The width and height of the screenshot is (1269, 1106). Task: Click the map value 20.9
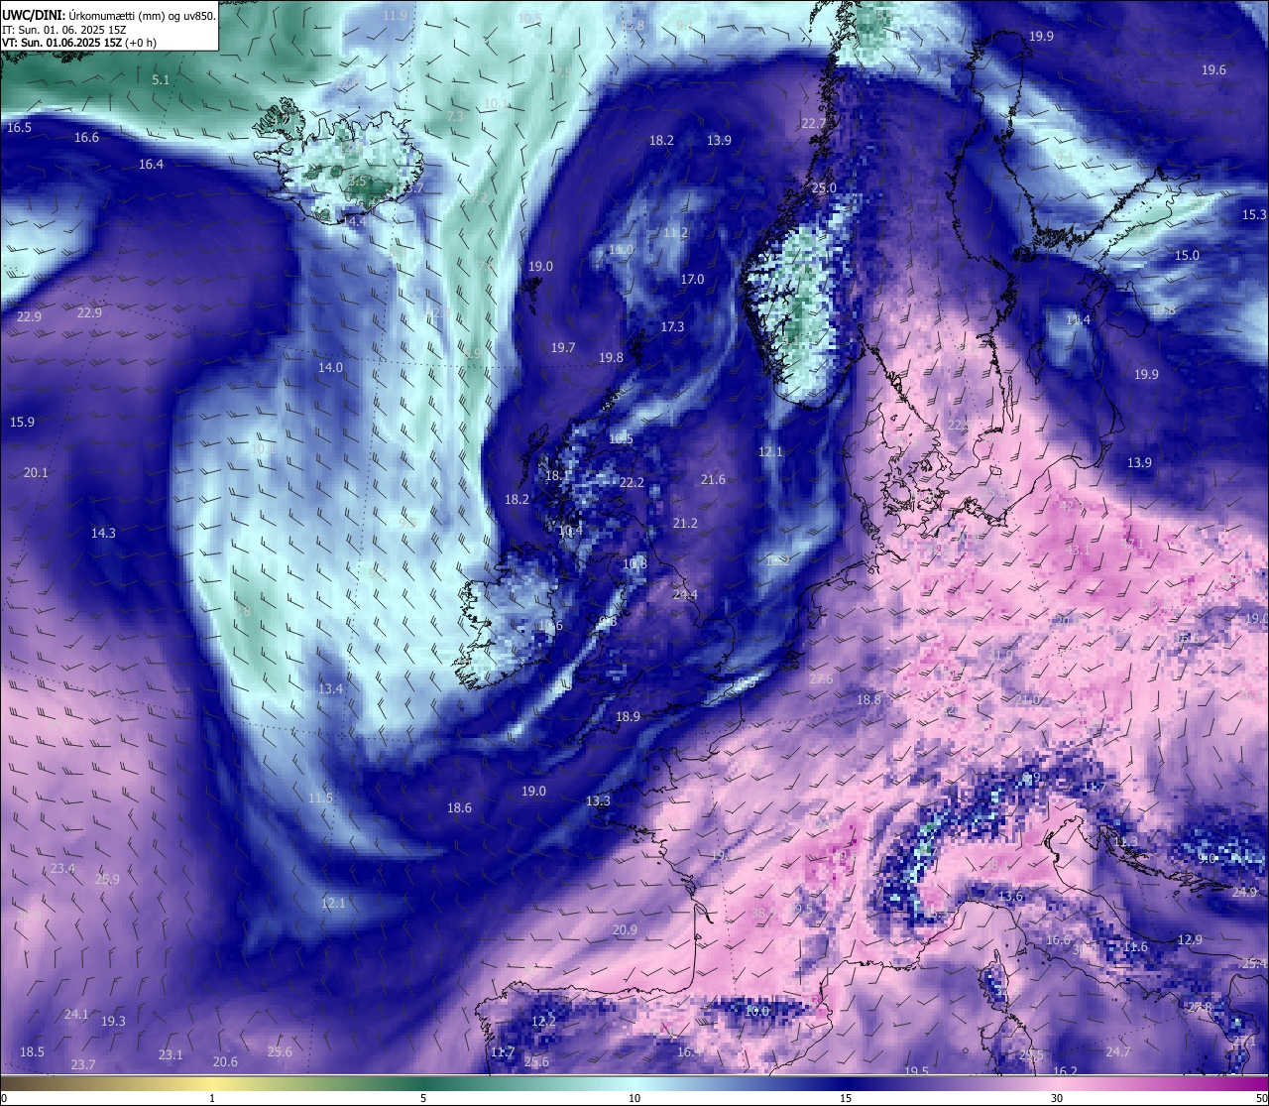pyautogui.click(x=625, y=929)
